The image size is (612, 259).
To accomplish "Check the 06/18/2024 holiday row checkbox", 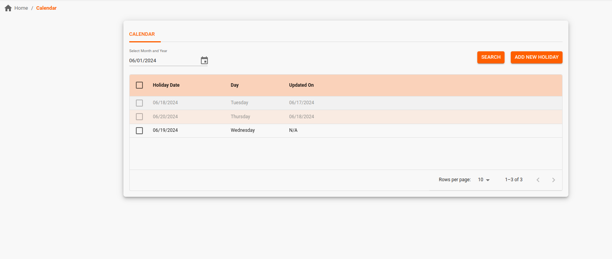I will [139, 103].
